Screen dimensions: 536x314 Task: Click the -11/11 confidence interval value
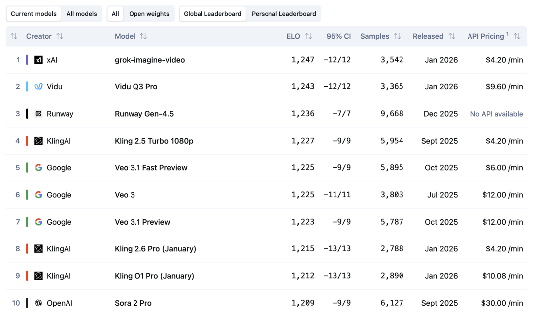337,195
